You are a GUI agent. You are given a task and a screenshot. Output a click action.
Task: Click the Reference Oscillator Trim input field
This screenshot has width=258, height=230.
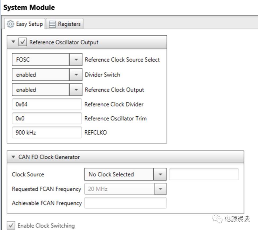pos(47,118)
